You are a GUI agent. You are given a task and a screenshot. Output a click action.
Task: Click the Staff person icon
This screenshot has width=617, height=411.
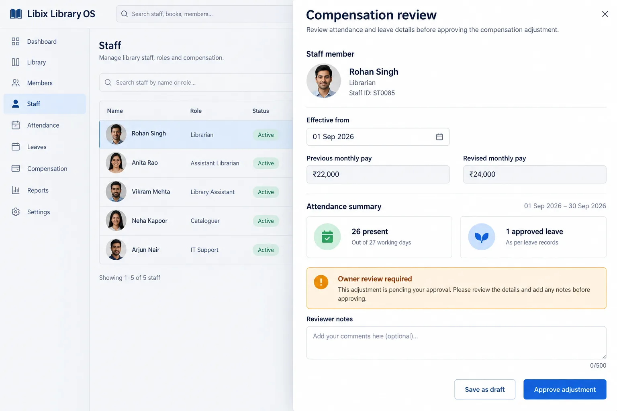coord(16,104)
